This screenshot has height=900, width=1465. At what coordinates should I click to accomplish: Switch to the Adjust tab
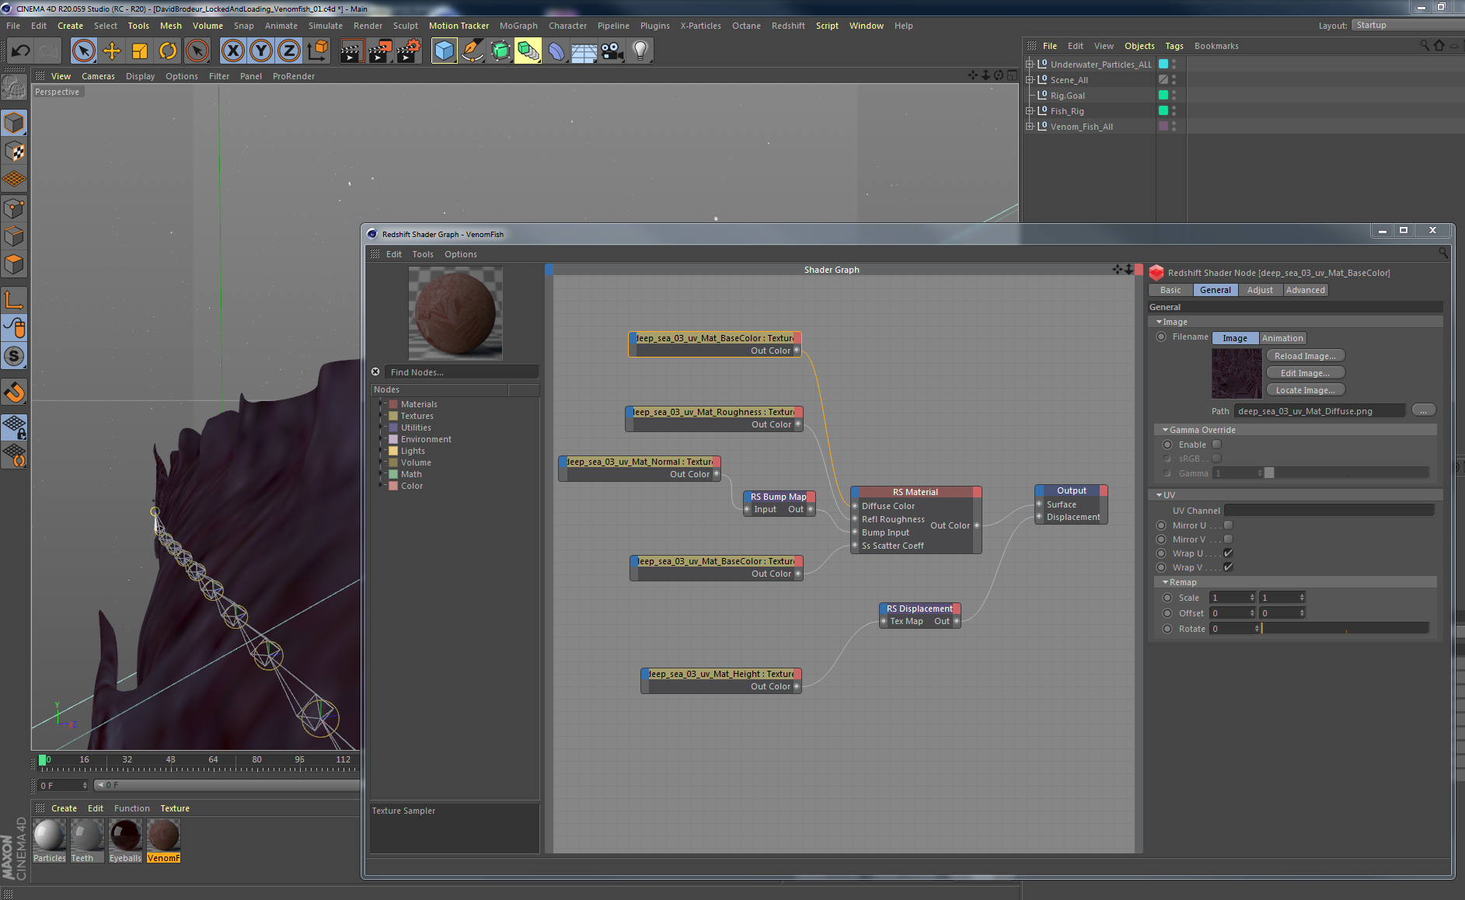pos(1260,290)
